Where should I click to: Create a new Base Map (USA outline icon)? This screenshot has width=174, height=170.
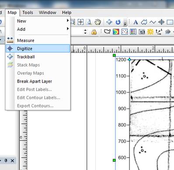[107, 31]
